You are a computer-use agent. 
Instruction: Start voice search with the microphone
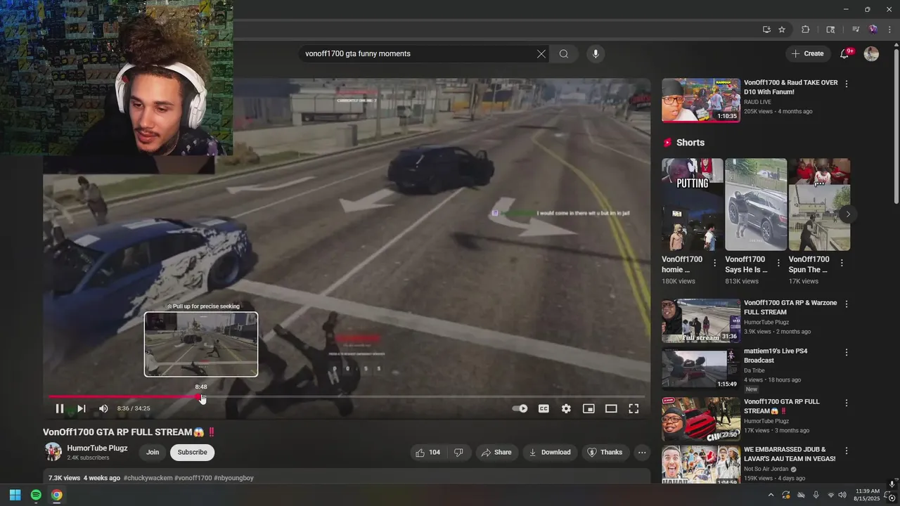coord(596,53)
